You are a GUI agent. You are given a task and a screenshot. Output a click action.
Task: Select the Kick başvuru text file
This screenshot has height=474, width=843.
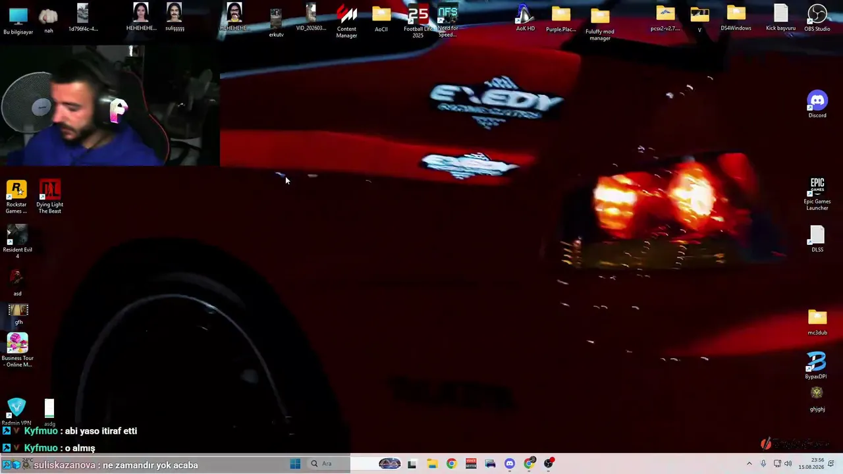(780, 18)
